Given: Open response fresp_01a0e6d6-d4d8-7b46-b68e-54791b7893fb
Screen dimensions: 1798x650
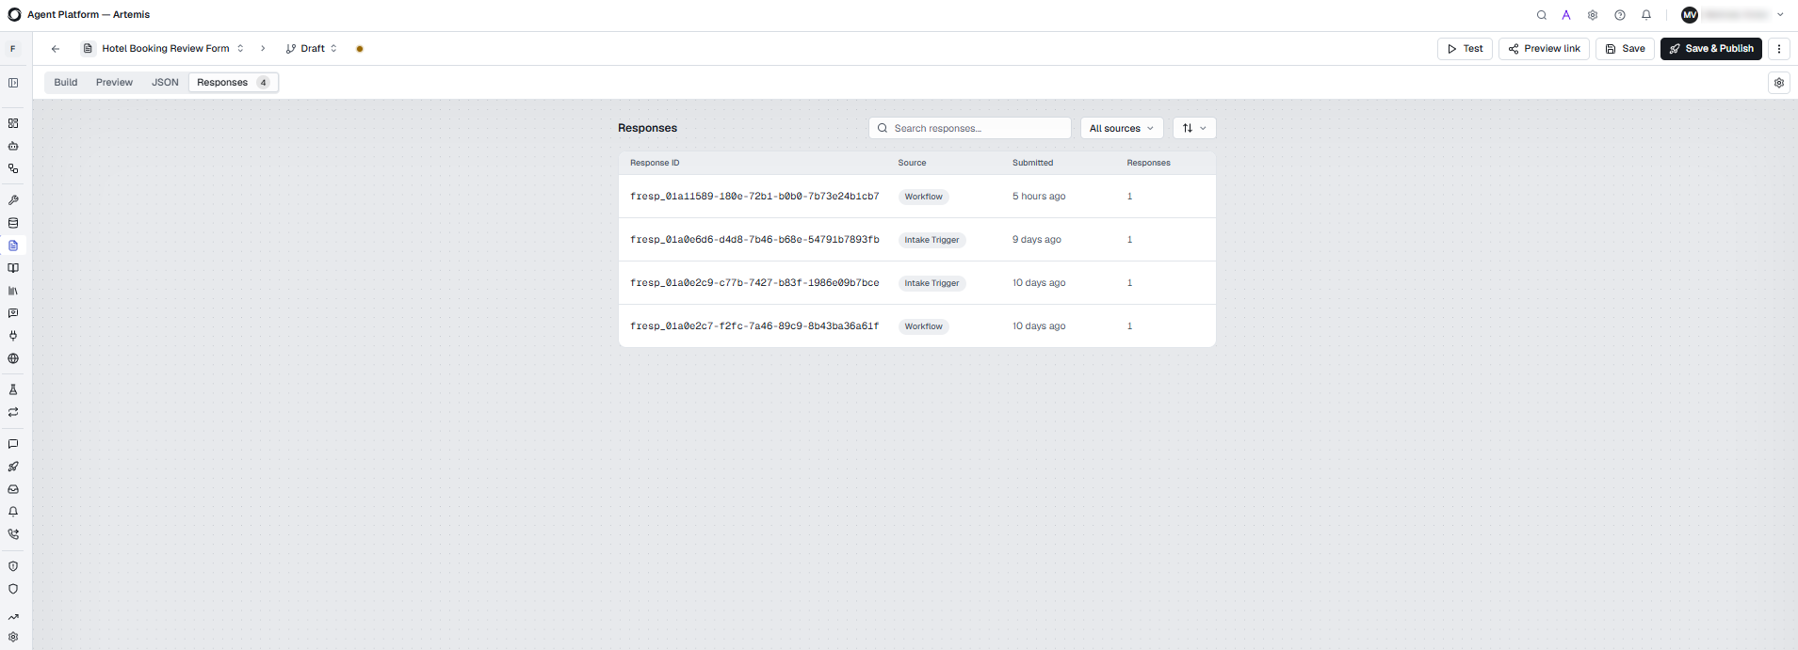Looking at the screenshot, I should pyautogui.click(x=917, y=240).
